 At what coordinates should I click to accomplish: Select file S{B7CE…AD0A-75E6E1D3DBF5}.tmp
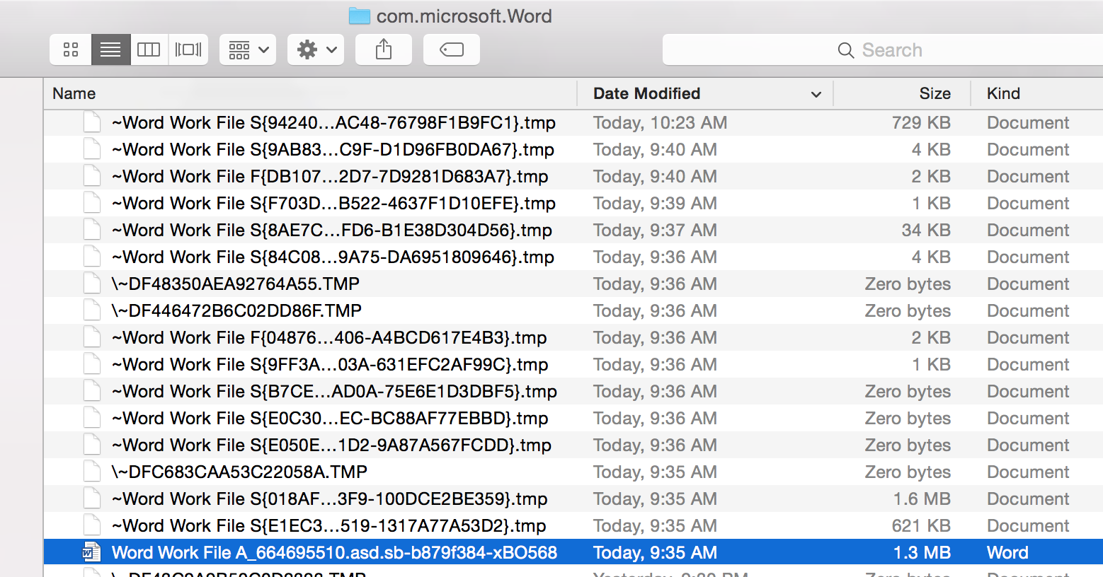334,392
